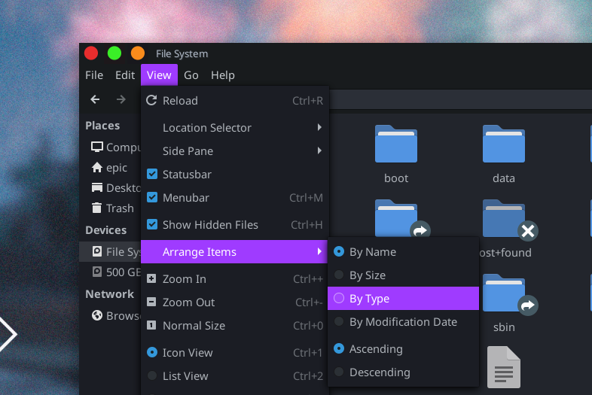The image size is (592, 395).
Task: Click the home icon beside epic
Action: tap(97, 167)
